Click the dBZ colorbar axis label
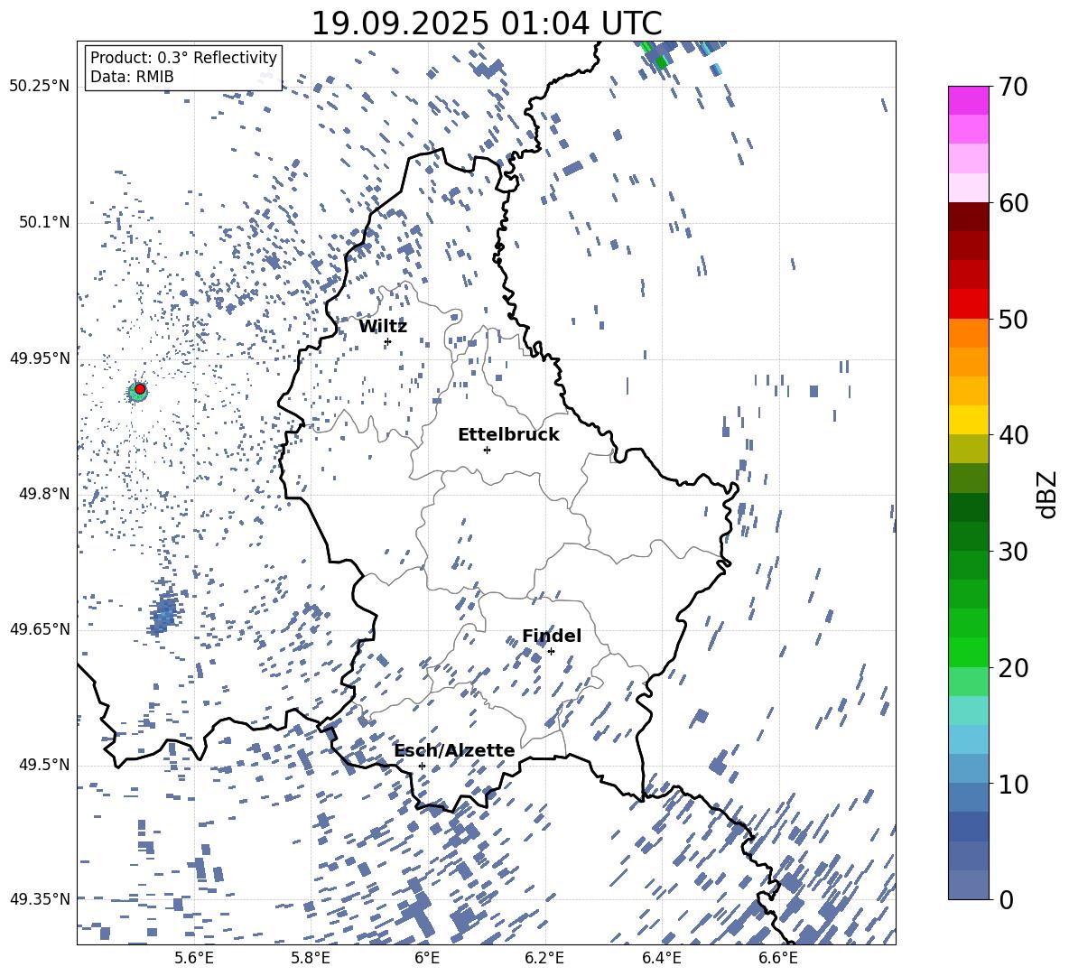Image resolution: width=1069 pixels, height=976 pixels. tap(1047, 494)
